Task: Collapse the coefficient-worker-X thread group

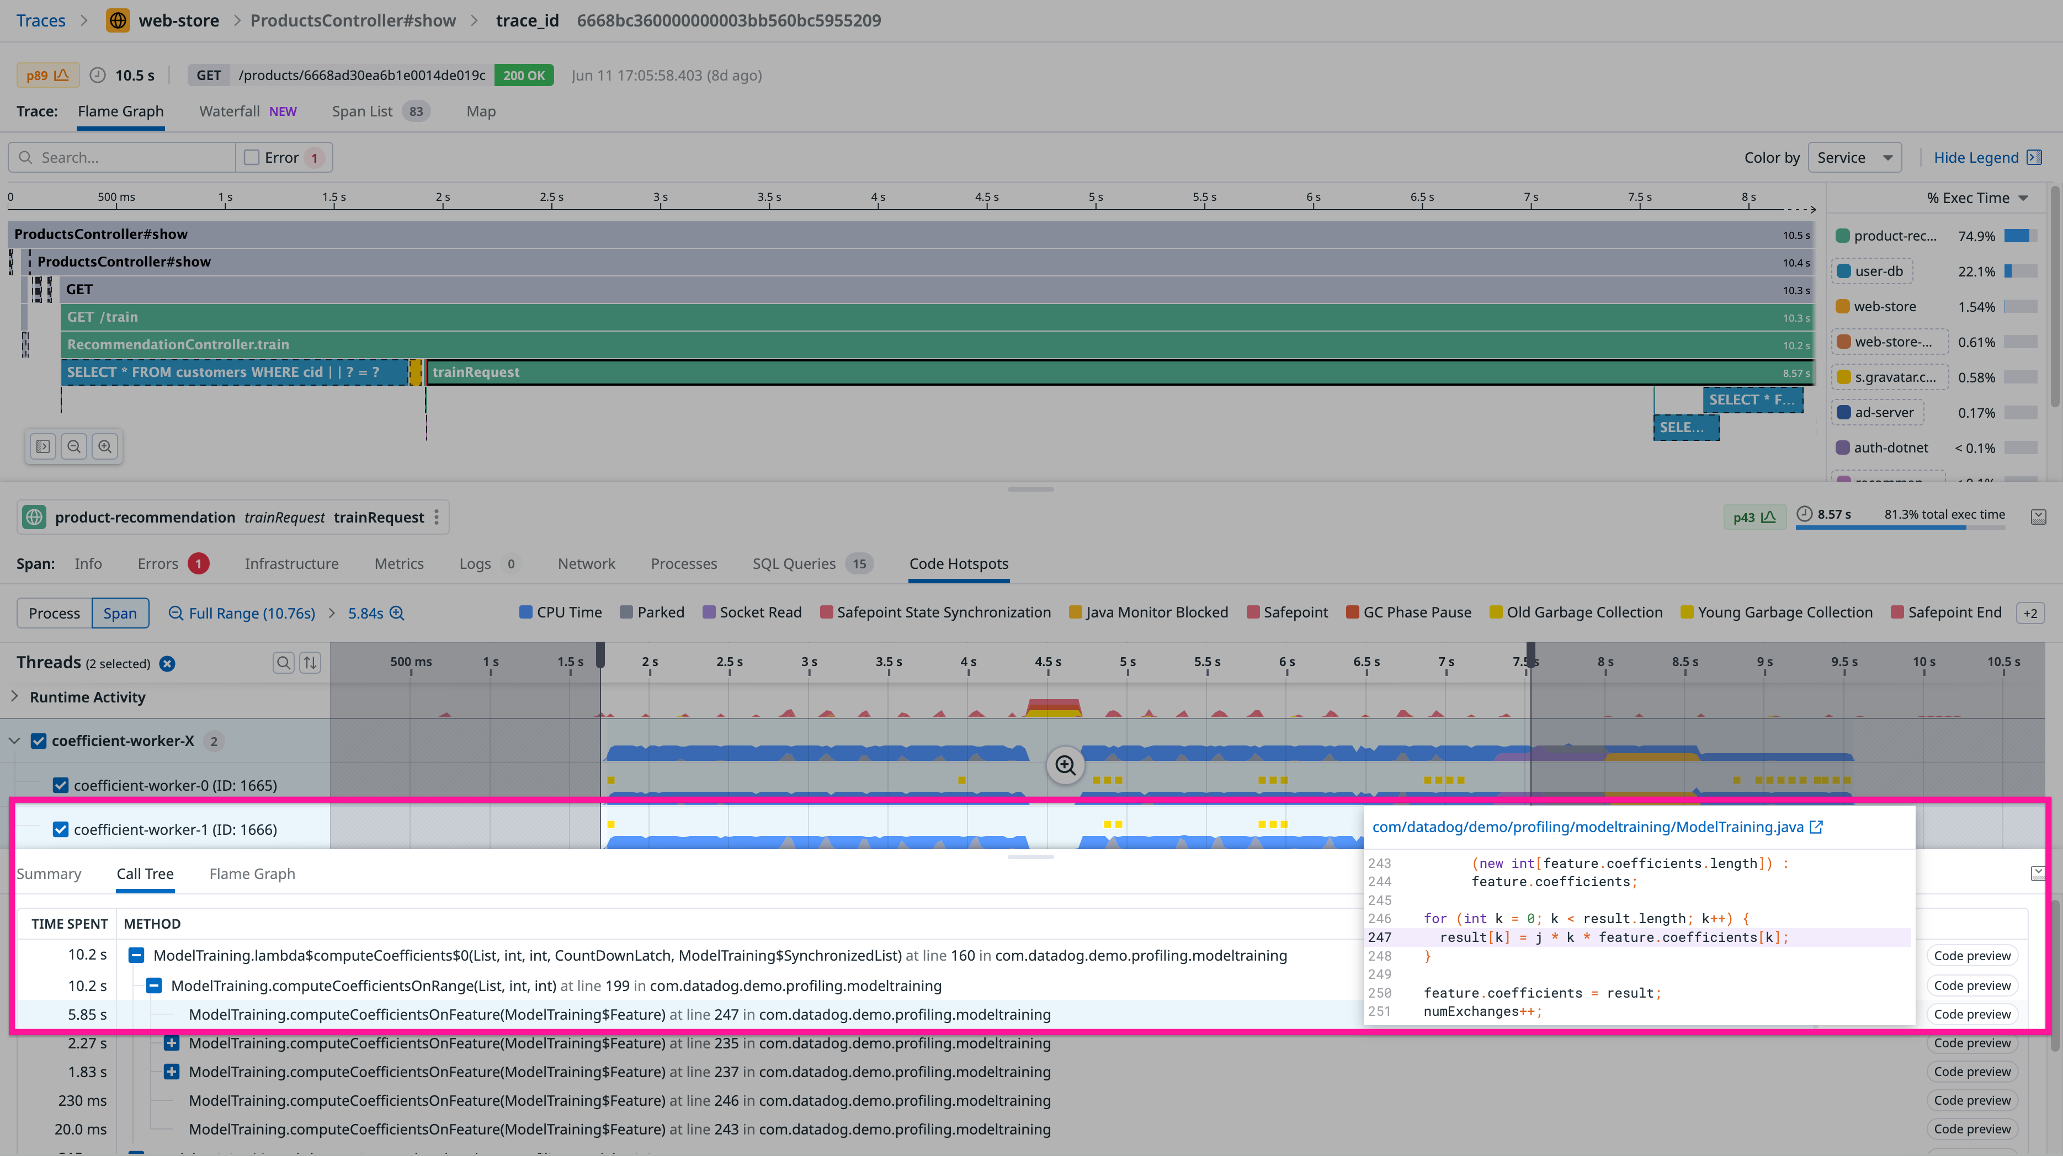Action: click(x=14, y=740)
